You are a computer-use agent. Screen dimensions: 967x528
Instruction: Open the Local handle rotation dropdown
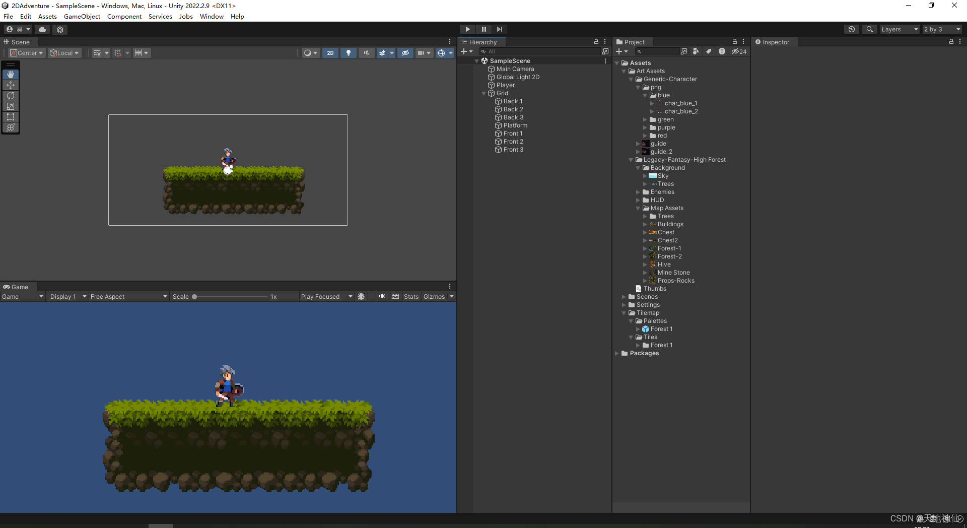point(64,53)
